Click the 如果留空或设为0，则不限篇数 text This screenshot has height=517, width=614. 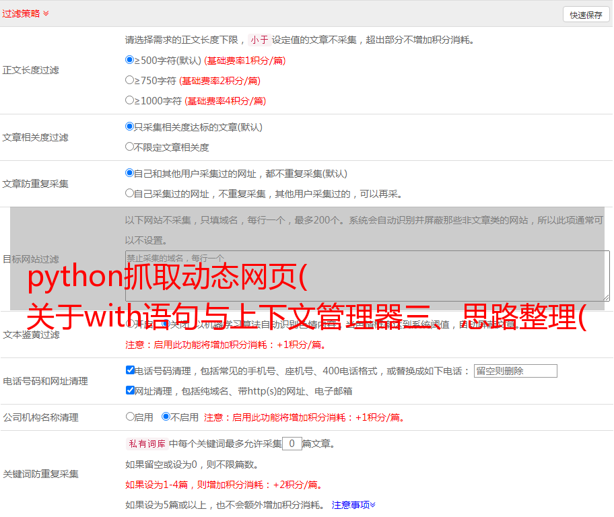[x=192, y=464]
